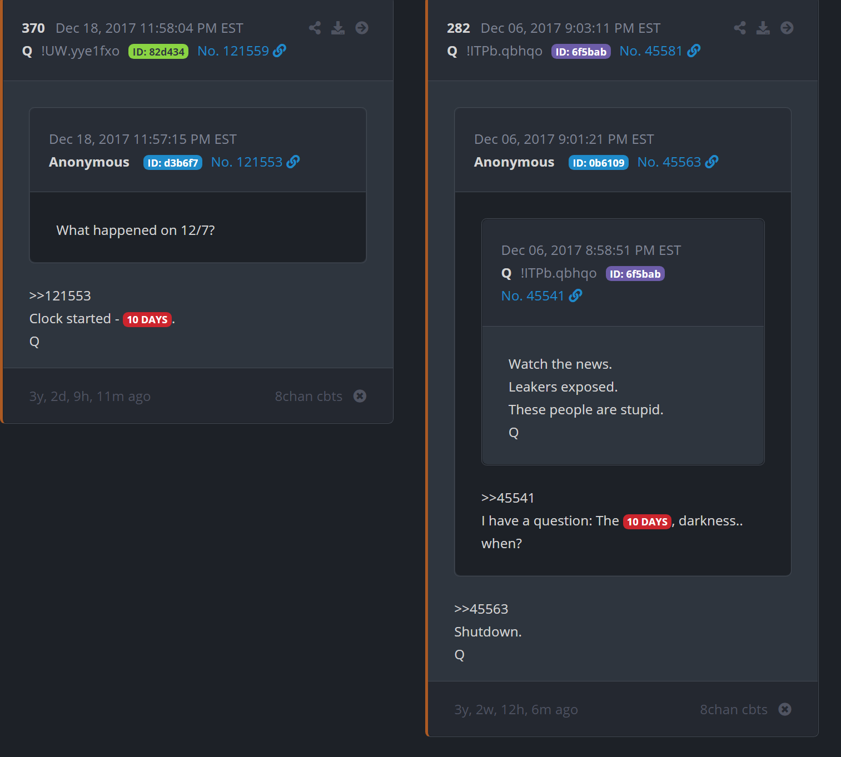Filter by ID: 0b6109 badge
The width and height of the screenshot is (841, 757).
tap(599, 163)
